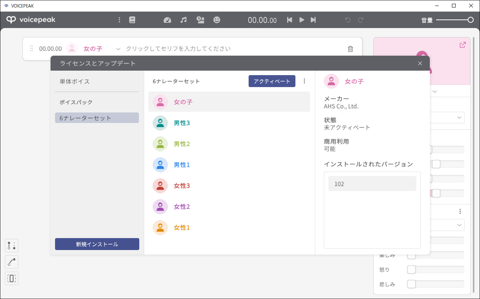
Task: Click the 男性3 teal avatar icon
Action: pyautogui.click(x=160, y=123)
